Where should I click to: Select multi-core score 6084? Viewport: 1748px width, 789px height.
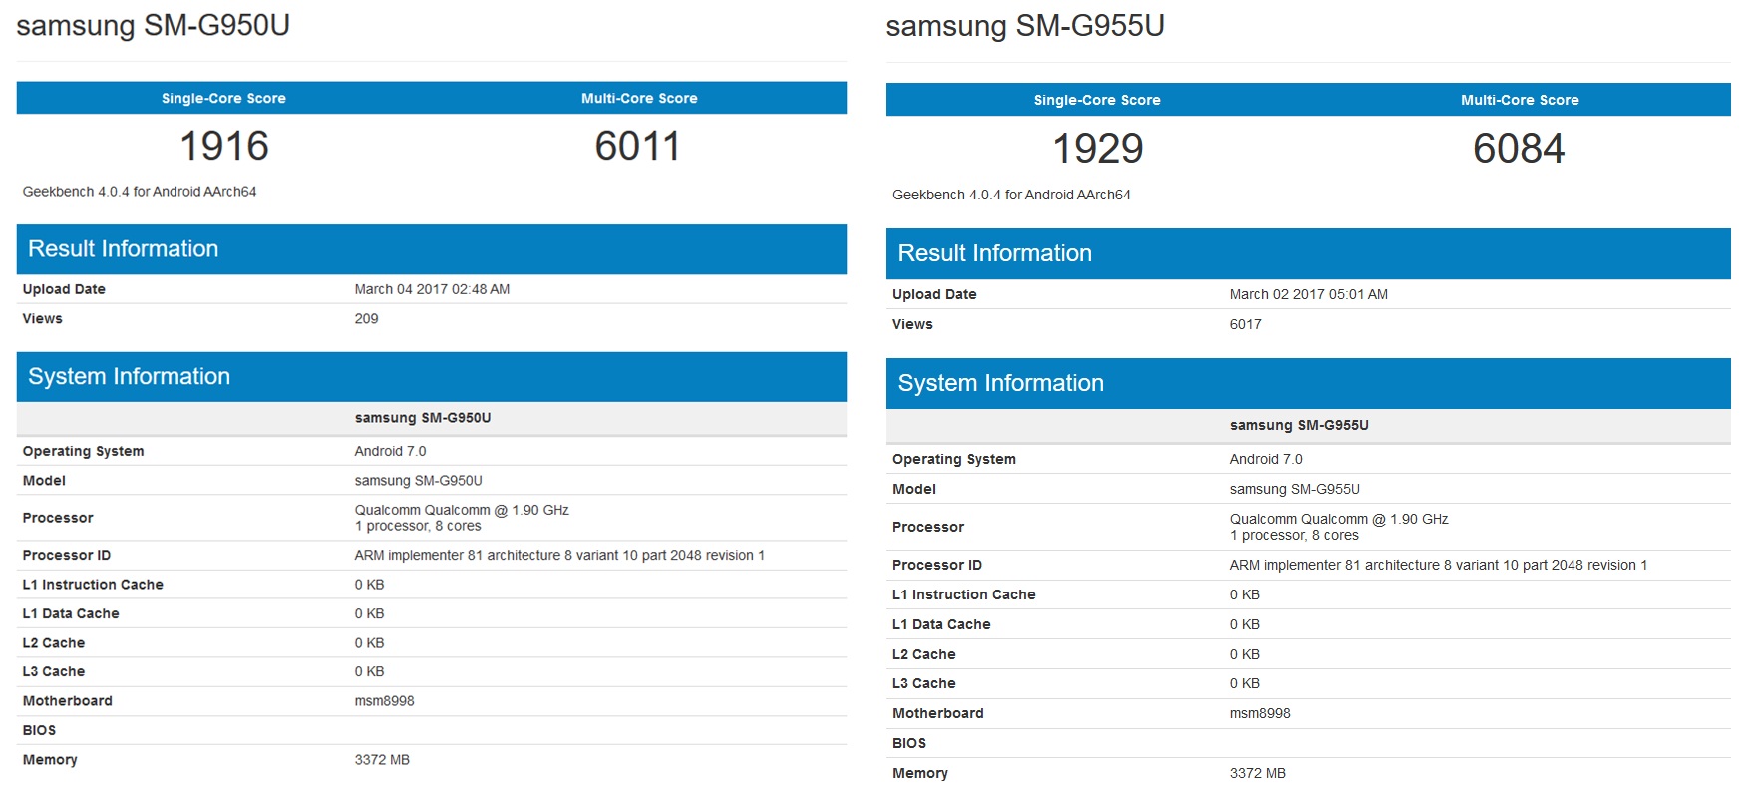click(1519, 149)
